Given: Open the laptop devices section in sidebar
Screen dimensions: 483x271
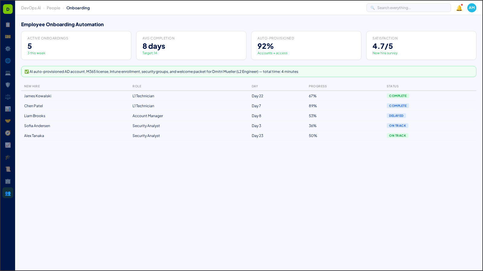Looking at the screenshot, I should coord(8,73).
